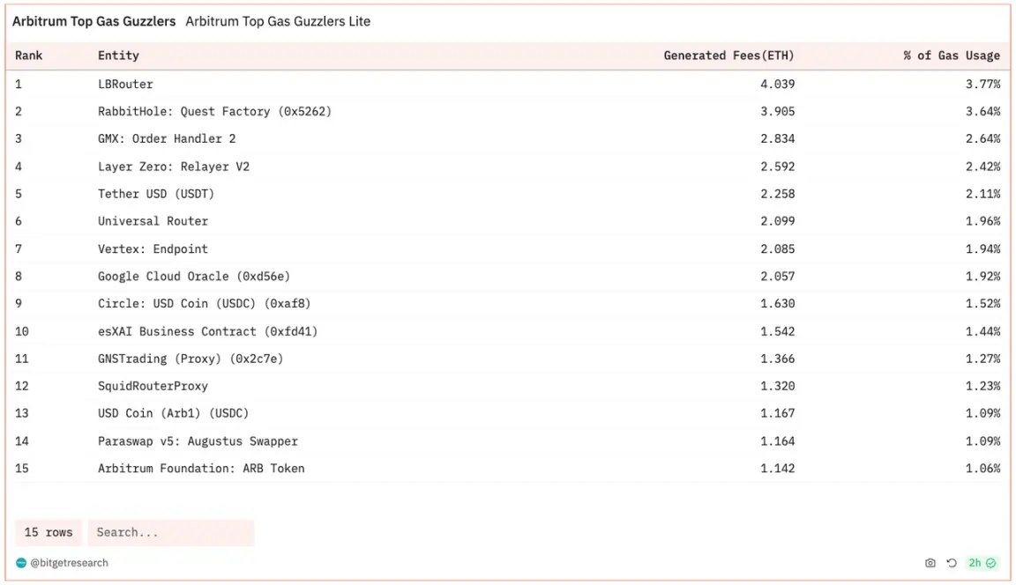Click the 2.592 fees value

(778, 167)
